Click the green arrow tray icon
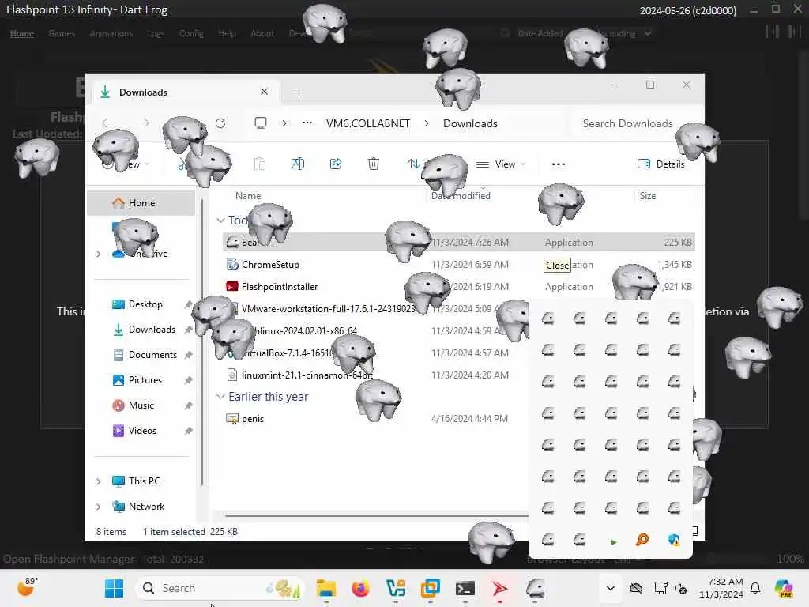This screenshot has width=809, height=607. point(613,541)
